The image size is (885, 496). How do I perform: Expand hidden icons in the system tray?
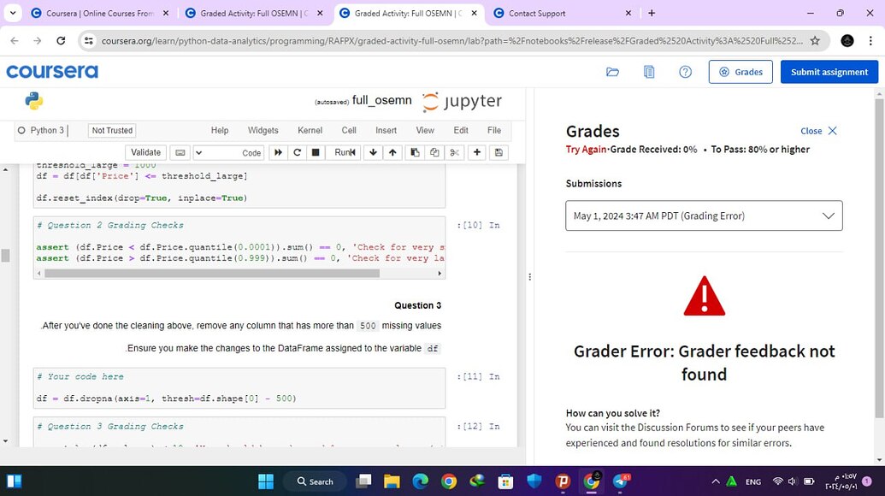pos(717,481)
